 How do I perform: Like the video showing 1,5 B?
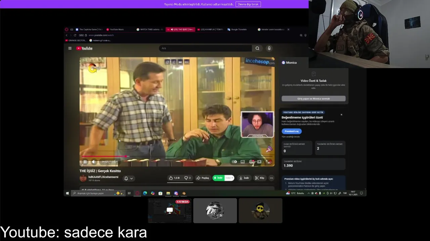[174, 178]
